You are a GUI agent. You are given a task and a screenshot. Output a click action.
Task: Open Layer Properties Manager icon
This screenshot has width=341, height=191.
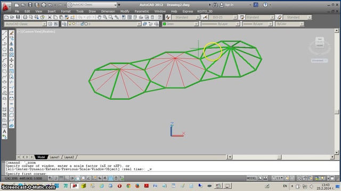pyautogui.click(x=64, y=24)
